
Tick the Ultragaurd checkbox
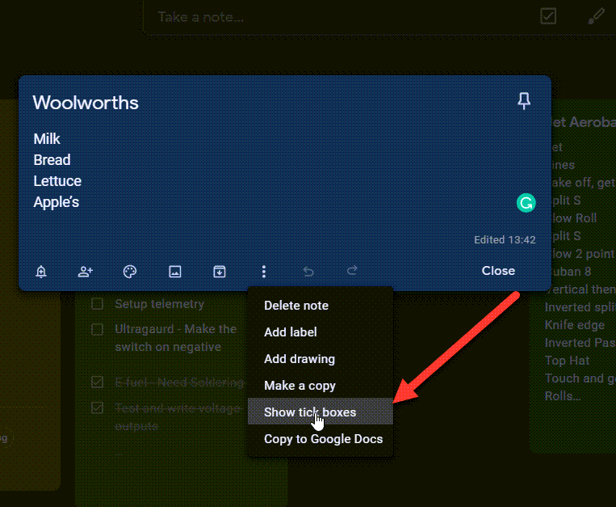97,329
